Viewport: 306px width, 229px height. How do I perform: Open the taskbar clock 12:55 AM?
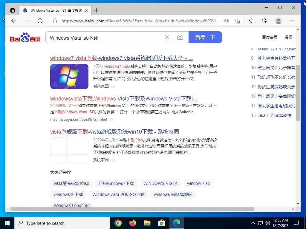[x=280, y=223]
